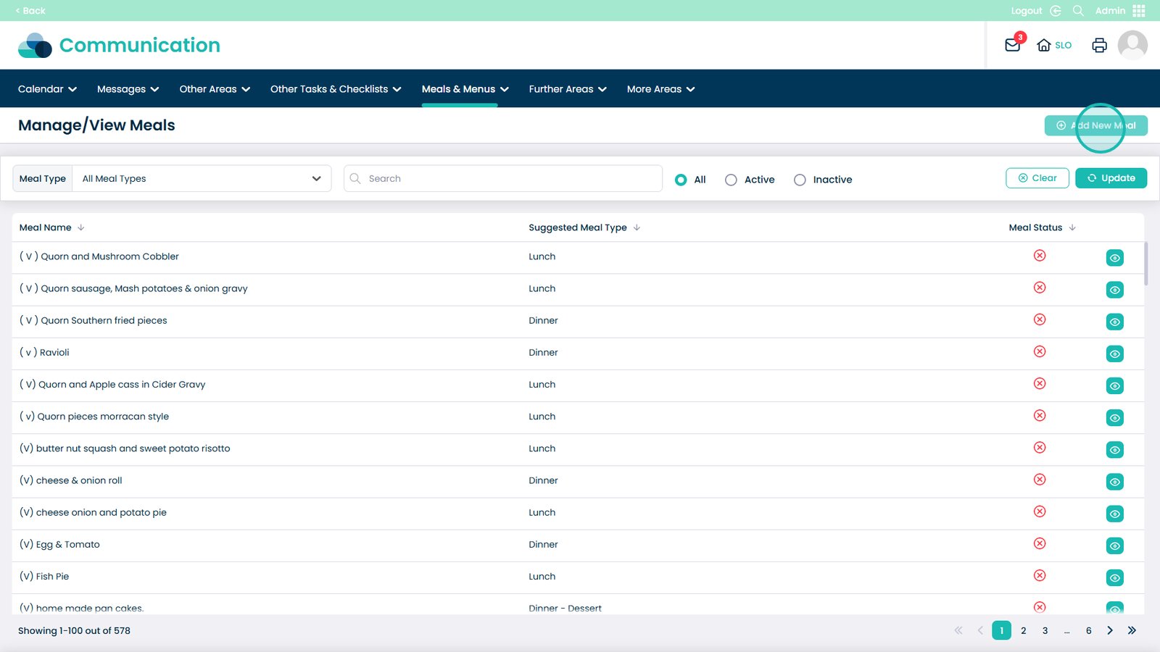Open the Meals & Menus tab

tap(465, 89)
